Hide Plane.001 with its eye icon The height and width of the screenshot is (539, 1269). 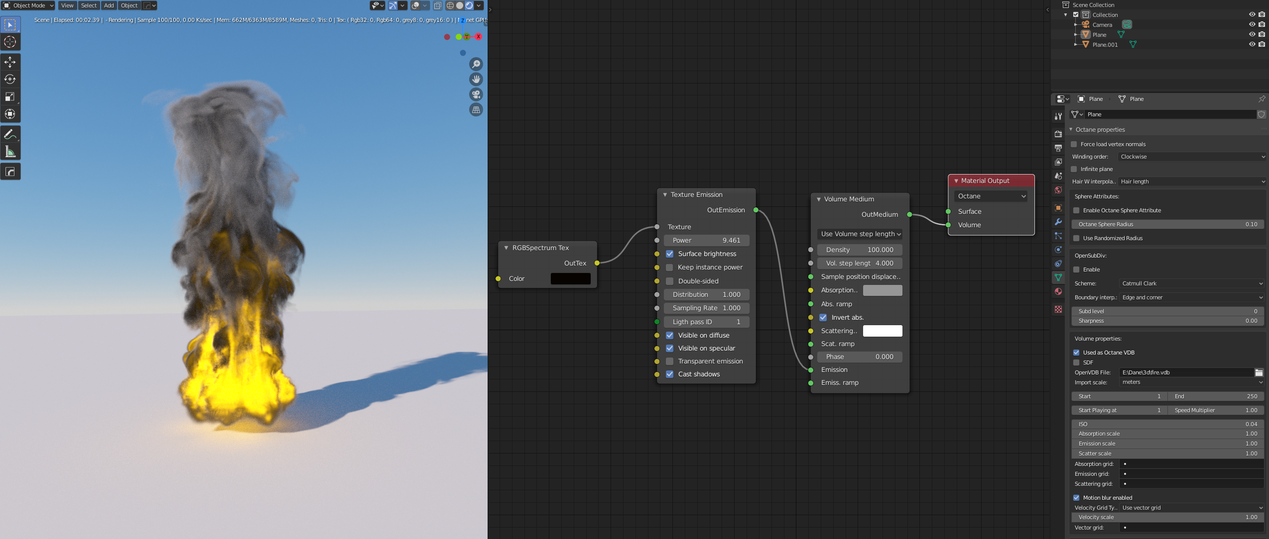(1252, 44)
